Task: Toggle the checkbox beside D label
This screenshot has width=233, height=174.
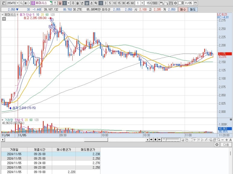Action: click(180, 3)
